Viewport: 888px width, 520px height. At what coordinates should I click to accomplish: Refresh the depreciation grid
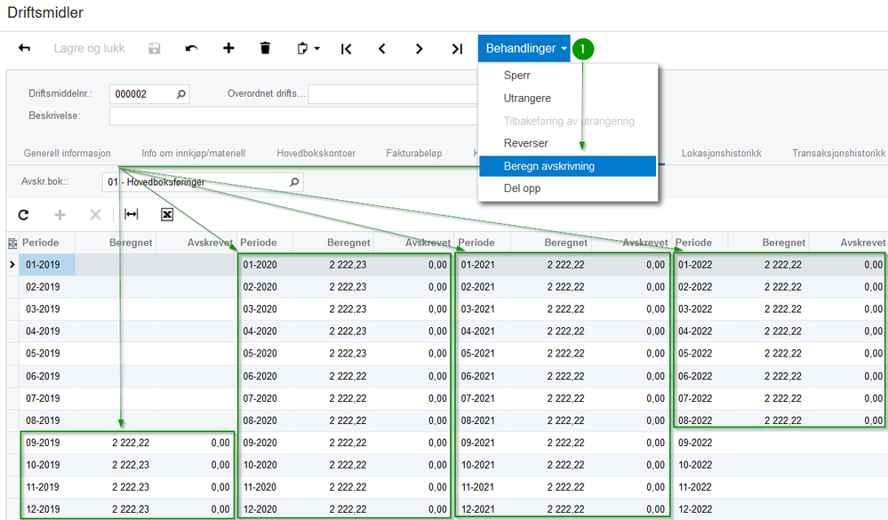[x=24, y=214]
